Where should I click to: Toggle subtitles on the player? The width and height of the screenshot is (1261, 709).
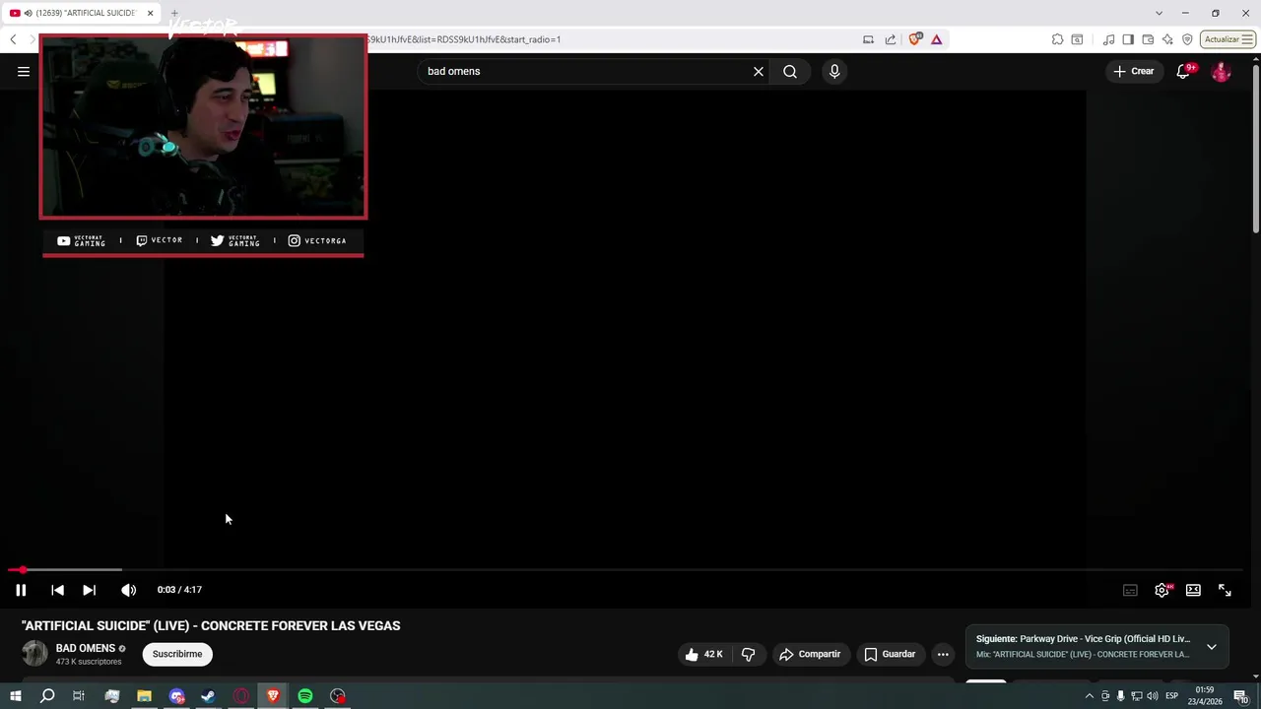(1130, 590)
